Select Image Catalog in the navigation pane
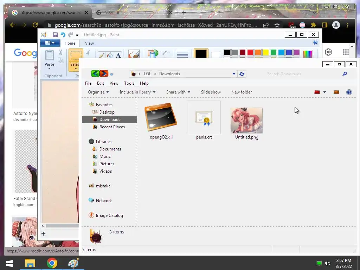This screenshot has width=360, height=270. tap(109, 216)
